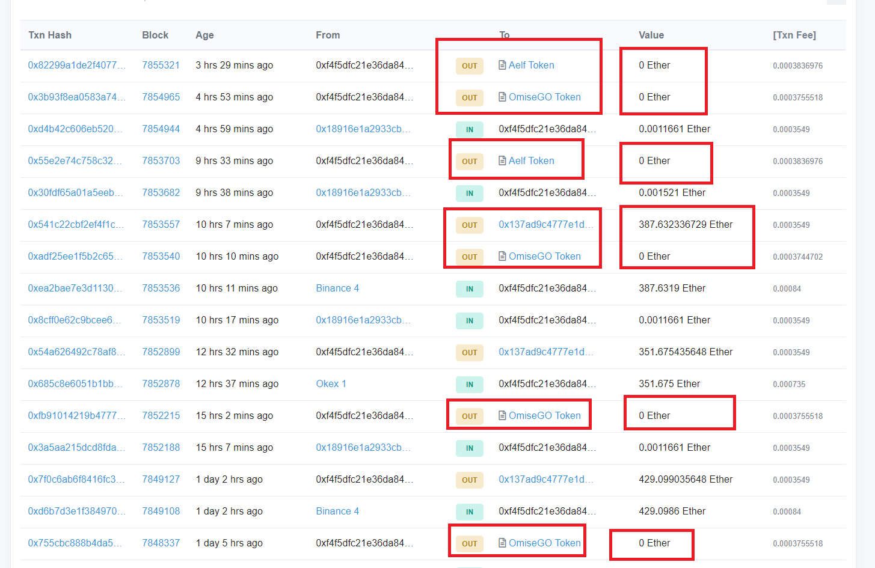875x568 pixels.
Task: Open transaction hash 0x54a626492c78af8…
Action: pos(77,352)
